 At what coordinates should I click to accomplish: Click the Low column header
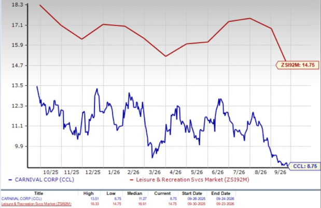[111, 193]
